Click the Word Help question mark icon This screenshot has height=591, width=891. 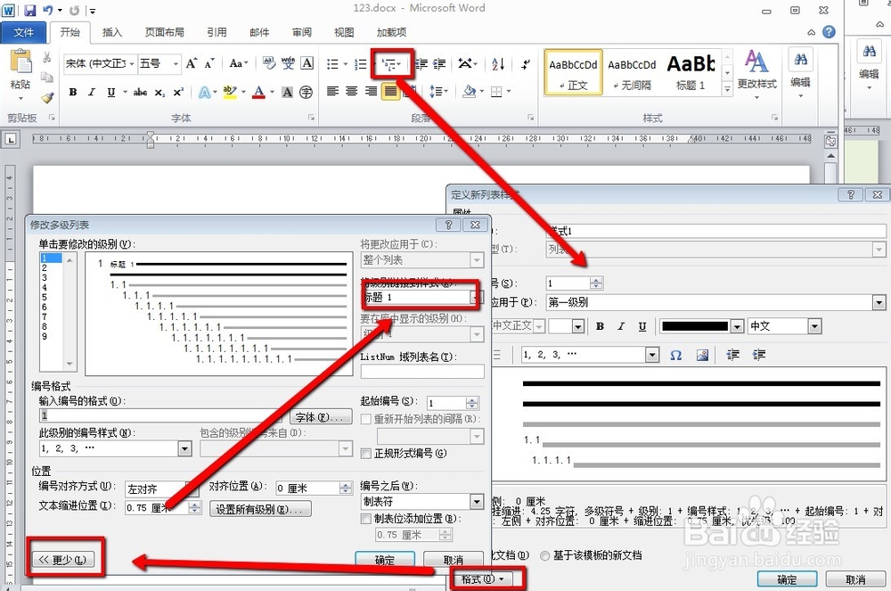829,32
